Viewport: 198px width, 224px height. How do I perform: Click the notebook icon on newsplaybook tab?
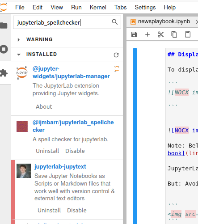(x=133, y=22)
